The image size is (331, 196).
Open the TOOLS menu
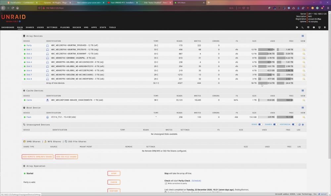click(112, 27)
